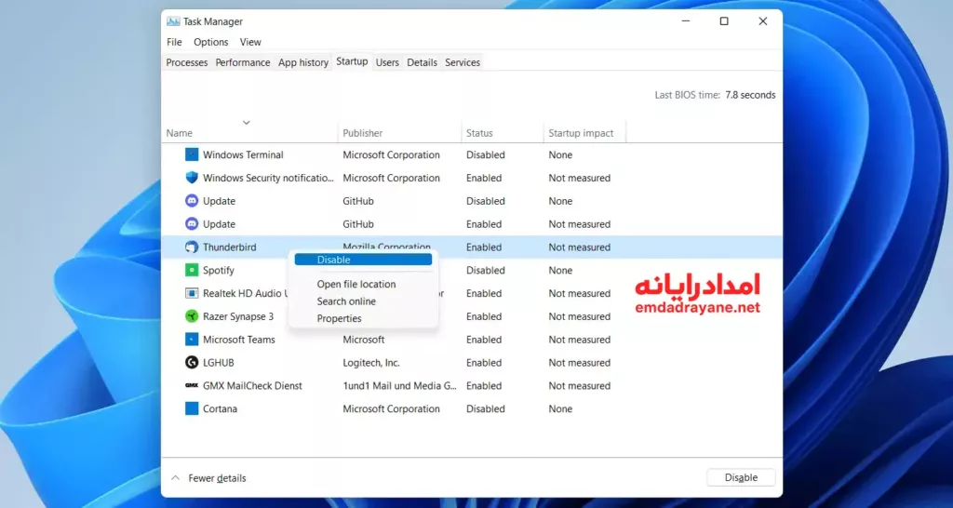Select the Thunderbird row name
The width and height of the screenshot is (953, 508).
[x=230, y=247]
